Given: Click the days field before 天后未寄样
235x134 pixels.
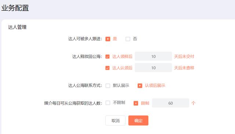Looking at the screenshot, I should pos(153,68).
